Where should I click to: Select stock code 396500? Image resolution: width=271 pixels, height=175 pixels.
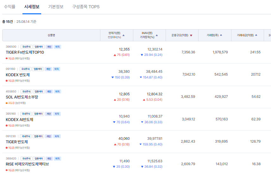(x=11, y=47)
